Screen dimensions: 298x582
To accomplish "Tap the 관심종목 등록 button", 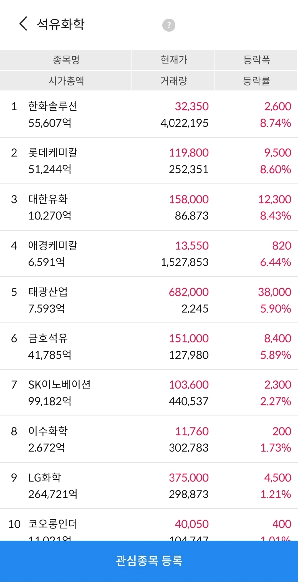I will (x=149, y=561).
